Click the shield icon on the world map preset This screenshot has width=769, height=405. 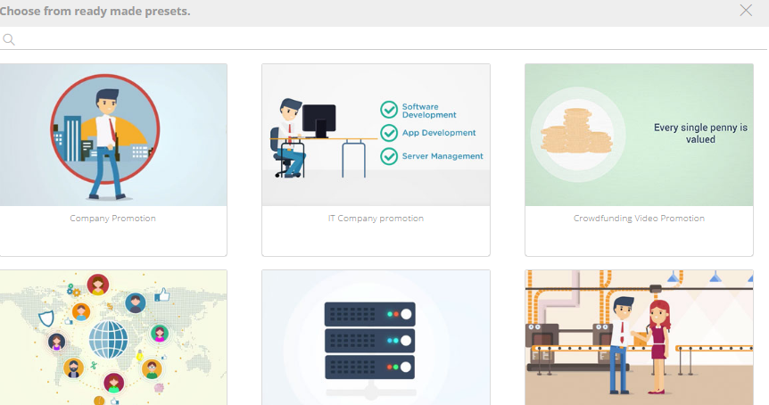coord(45,318)
